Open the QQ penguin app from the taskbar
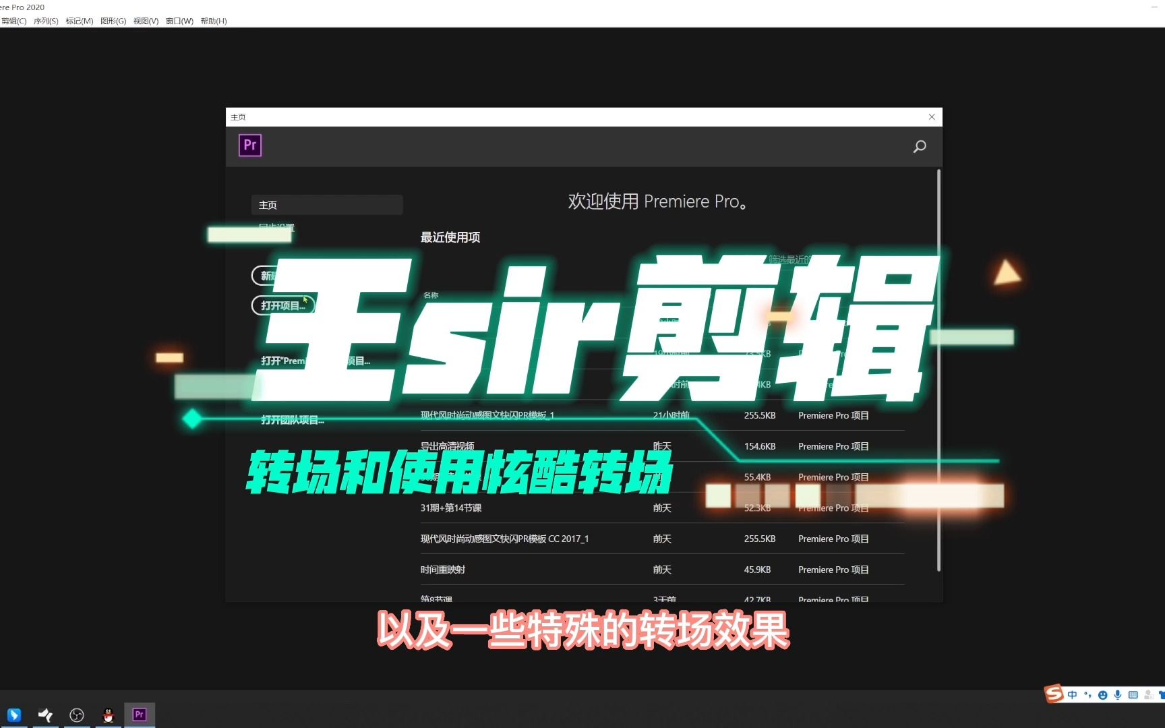Viewport: 1165px width, 728px height. coord(108,715)
